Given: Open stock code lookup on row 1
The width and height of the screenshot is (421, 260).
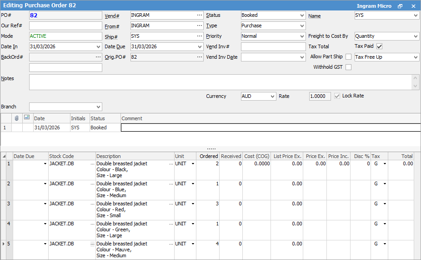Looking at the screenshot, I should coord(93,164).
